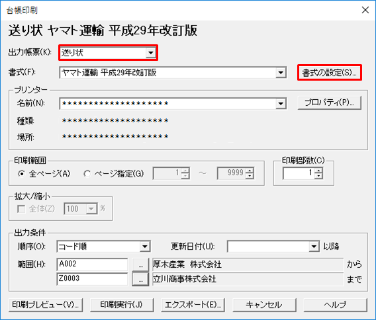Expand the 更新日付(U) date dropdown
This screenshot has width=376, height=320.
click(314, 247)
